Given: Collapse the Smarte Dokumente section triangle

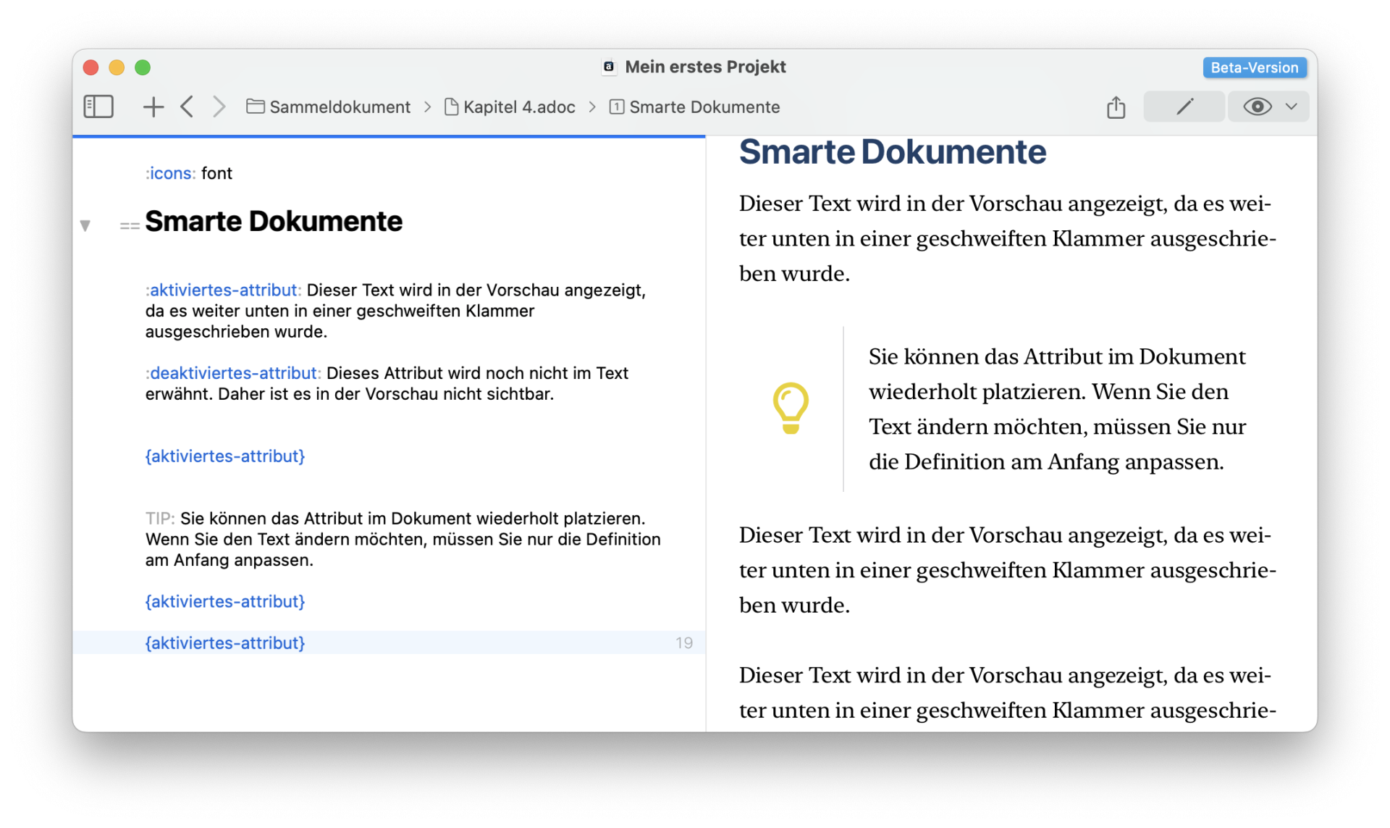Looking at the screenshot, I should pos(85,225).
